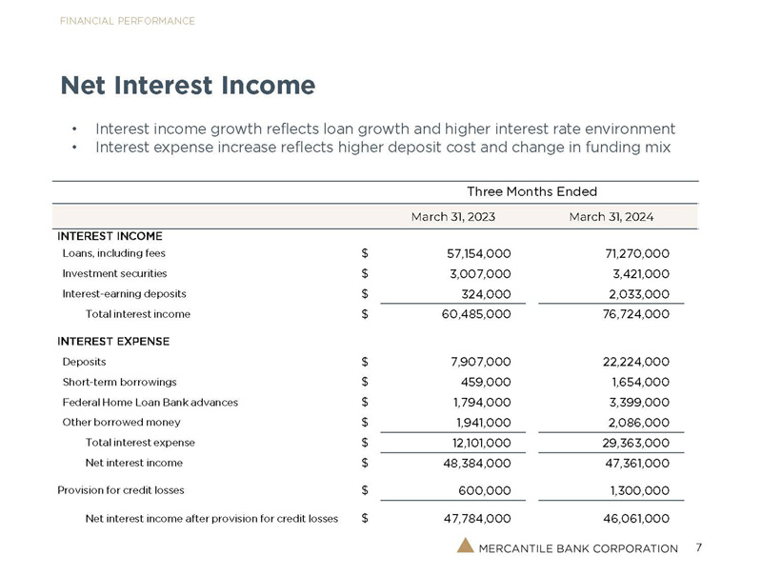Click the INTEREST EXPENSE section heading
The image size is (762, 575).
(113, 341)
